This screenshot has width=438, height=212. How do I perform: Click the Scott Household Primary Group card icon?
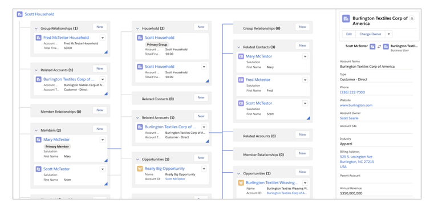pos(140,38)
